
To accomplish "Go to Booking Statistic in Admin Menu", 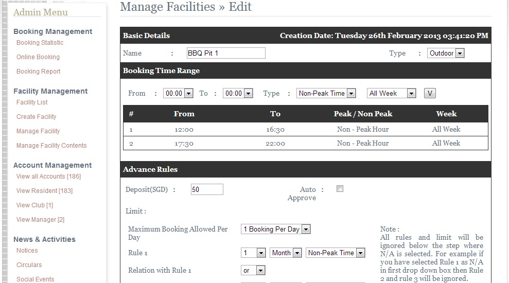I will 40,43.
